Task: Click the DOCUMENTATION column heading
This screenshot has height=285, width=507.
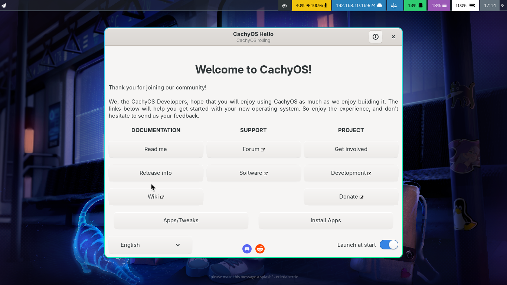Action: 156,130
